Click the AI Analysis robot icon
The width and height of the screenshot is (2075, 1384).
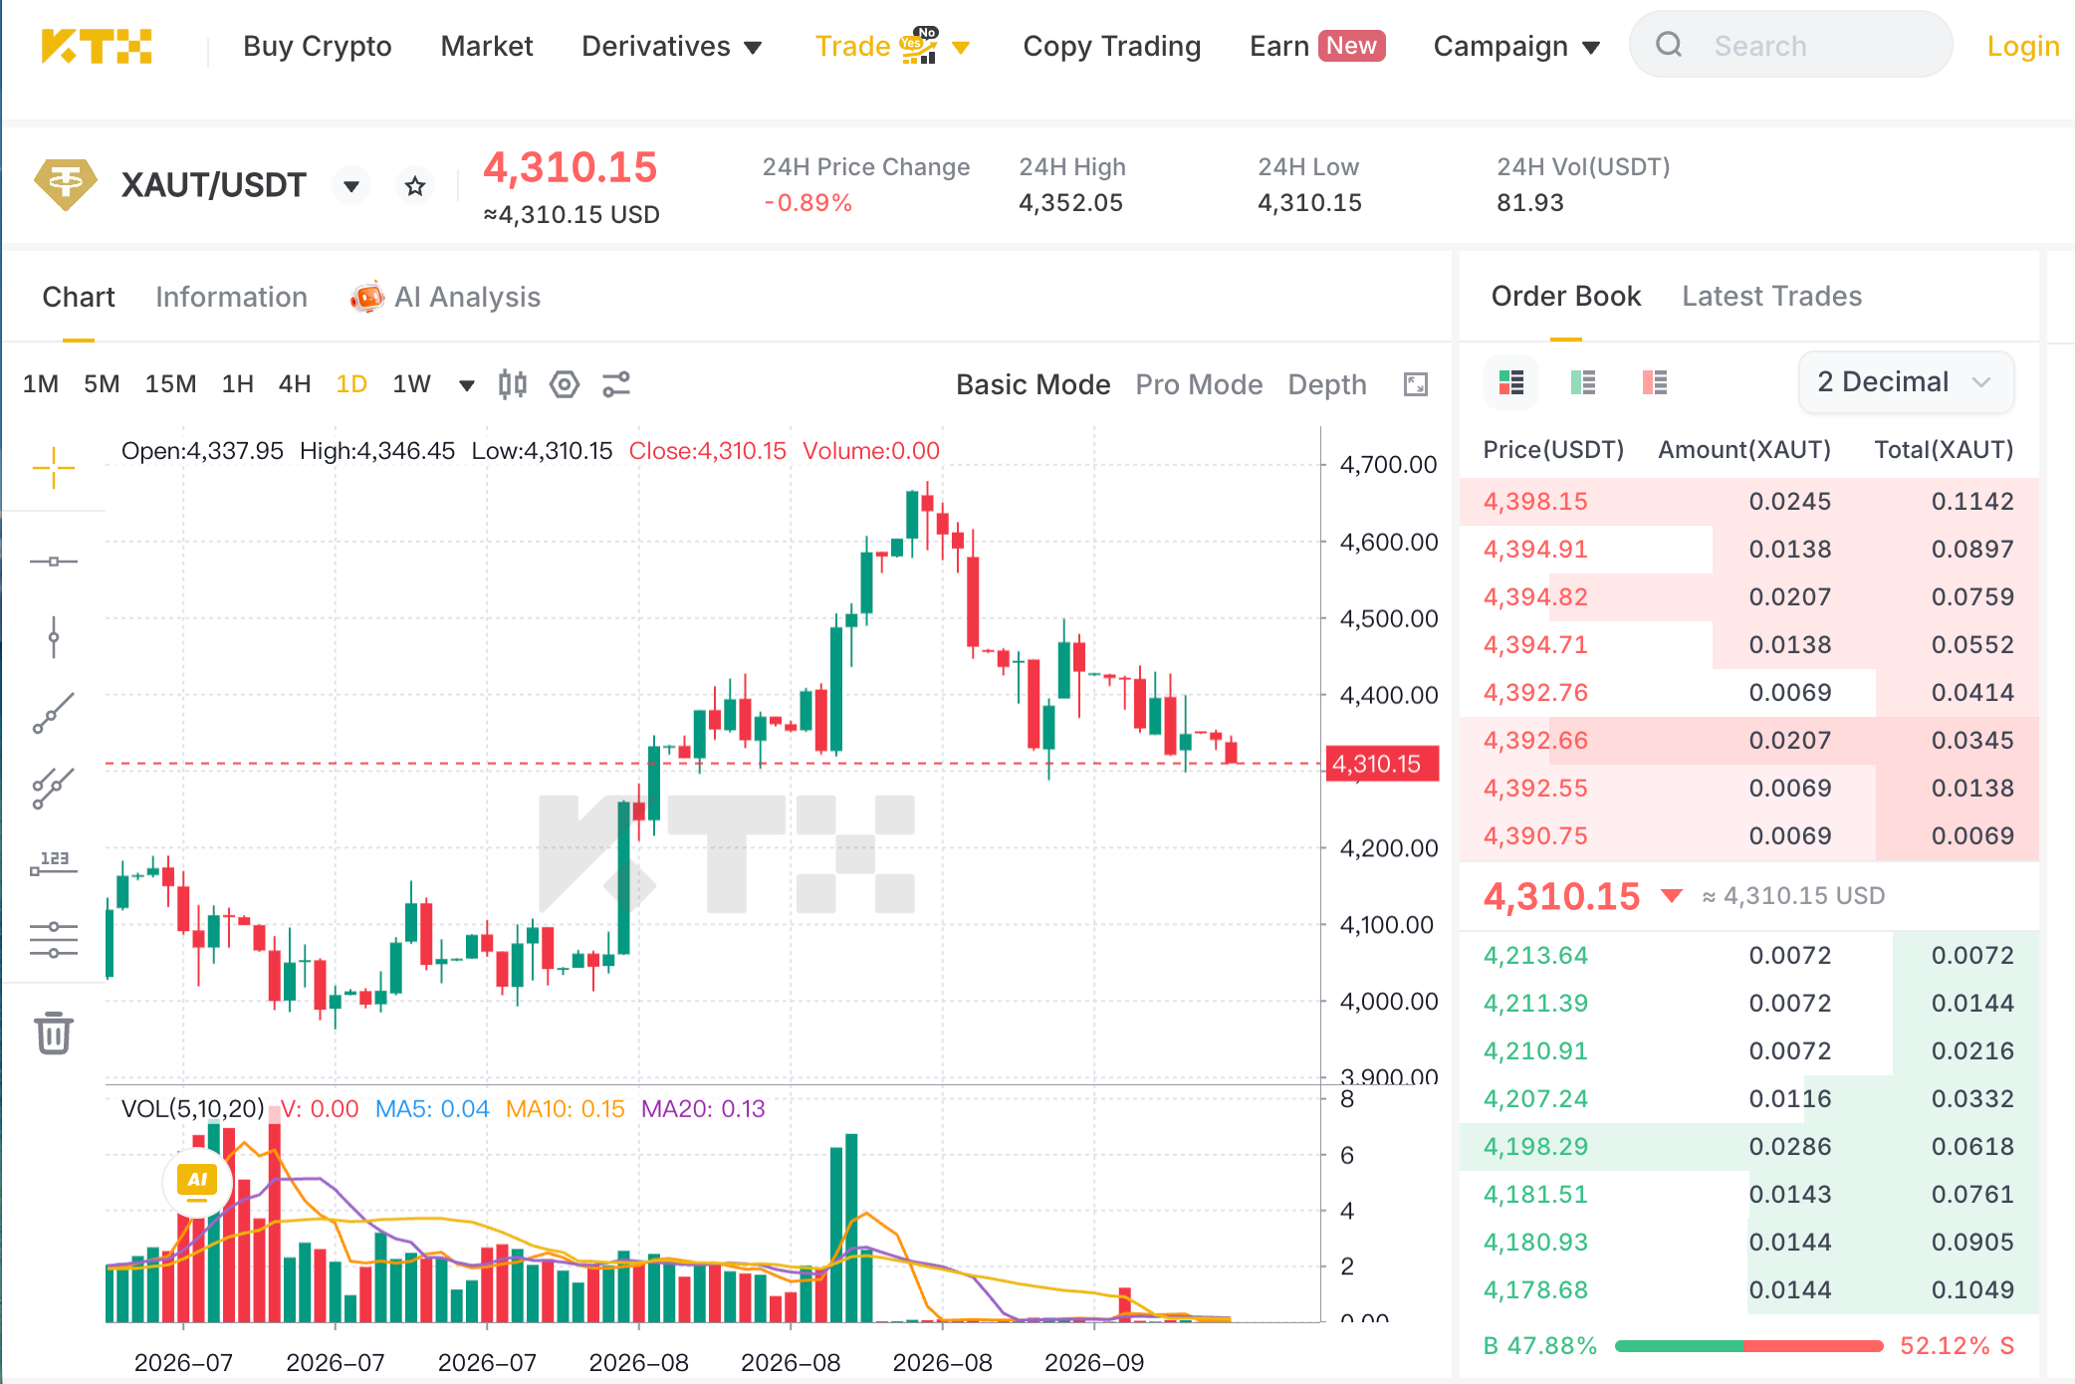click(366, 297)
